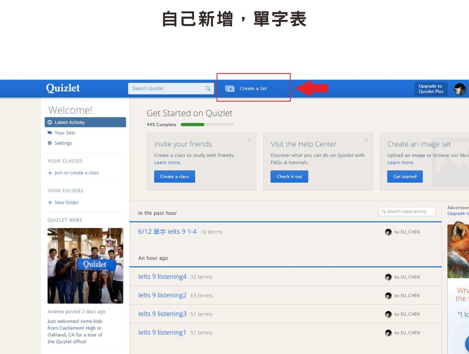This screenshot has height=354, width=469.
Task: Click the Andrew posted 2 days ago text
Action: coord(76,311)
